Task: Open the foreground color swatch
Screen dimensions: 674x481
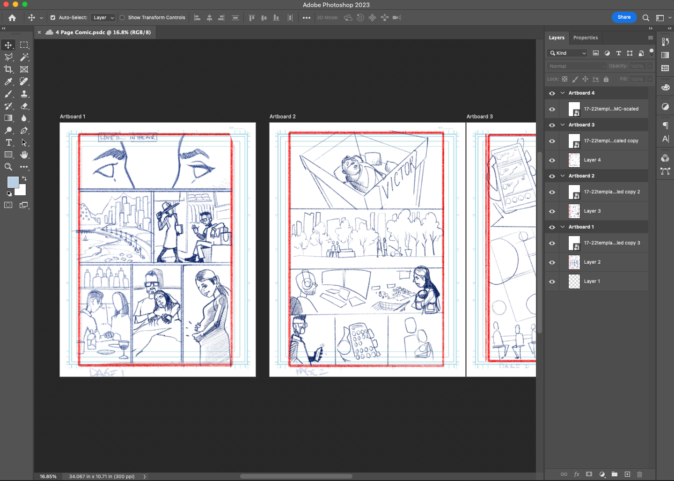Action: tap(13, 182)
